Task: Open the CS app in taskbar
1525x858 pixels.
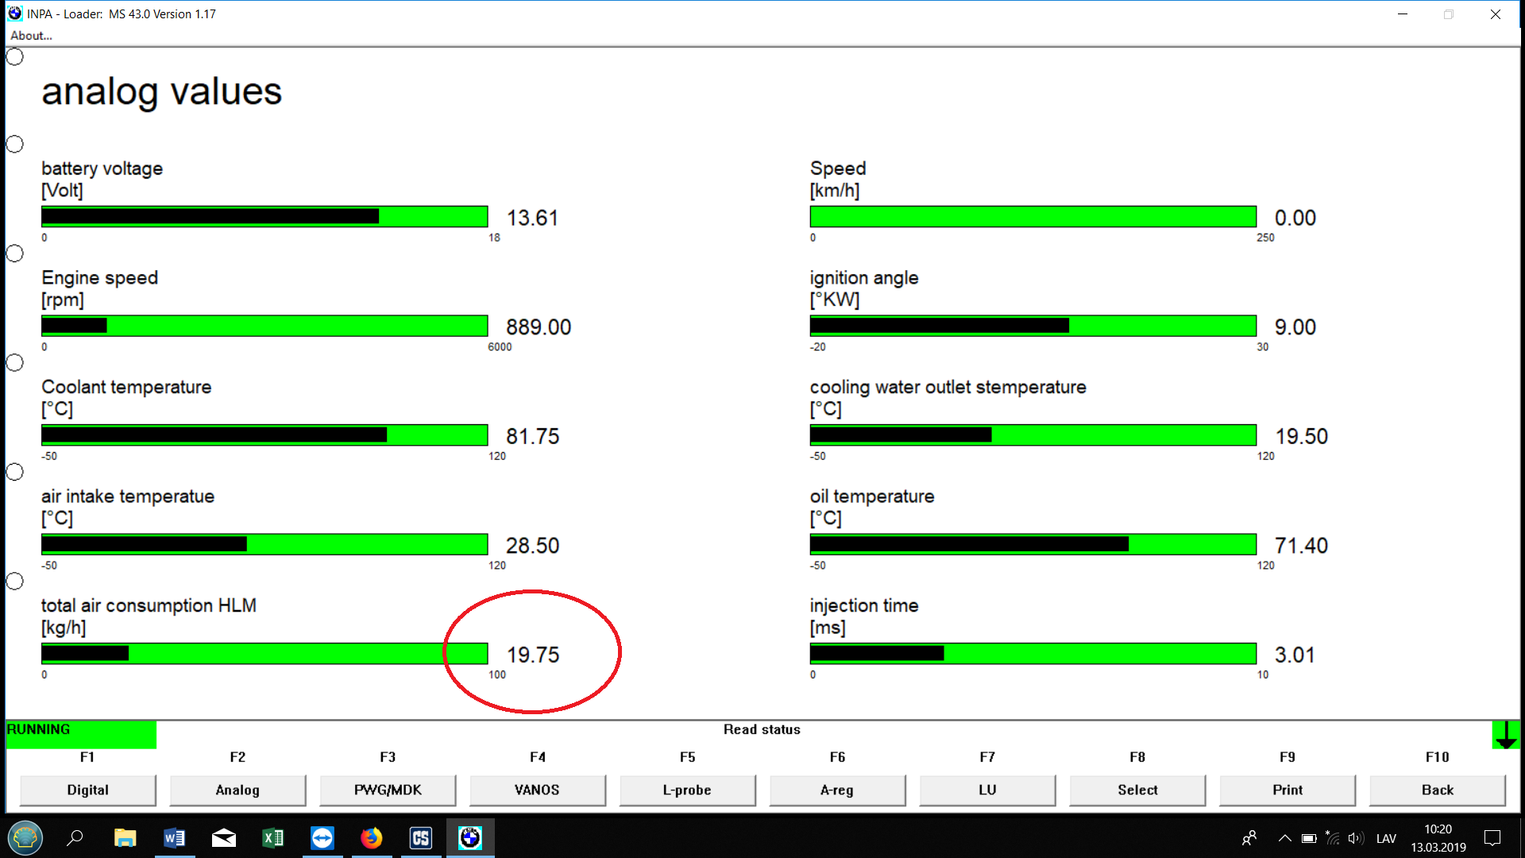Action: pos(421,838)
